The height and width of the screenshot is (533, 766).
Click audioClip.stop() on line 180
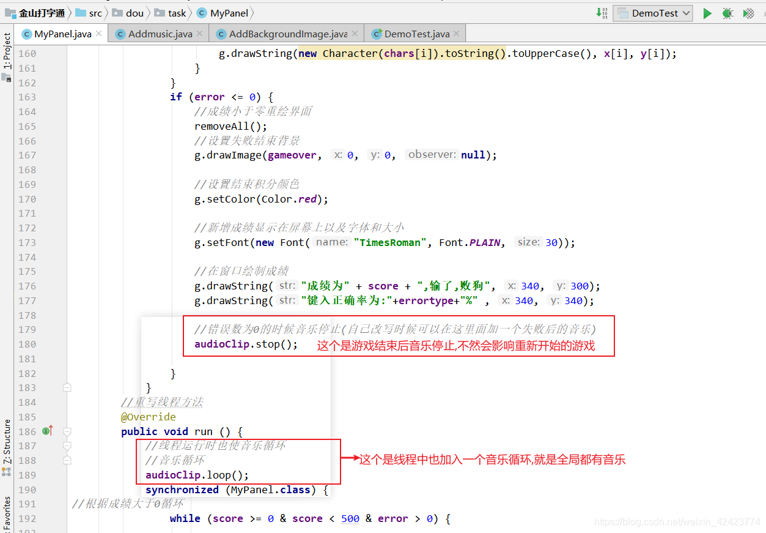pyautogui.click(x=246, y=344)
